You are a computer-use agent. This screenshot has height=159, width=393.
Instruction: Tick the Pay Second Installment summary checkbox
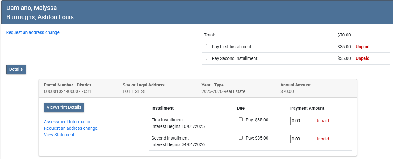coord(208,58)
